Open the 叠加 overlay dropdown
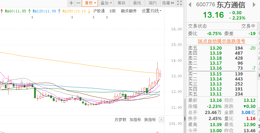Viewport: 260px width, 133px height. [x=106, y=3]
